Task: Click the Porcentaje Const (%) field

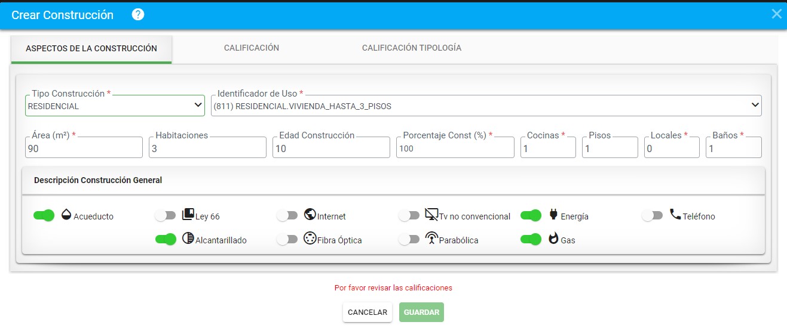Action: 455,147
